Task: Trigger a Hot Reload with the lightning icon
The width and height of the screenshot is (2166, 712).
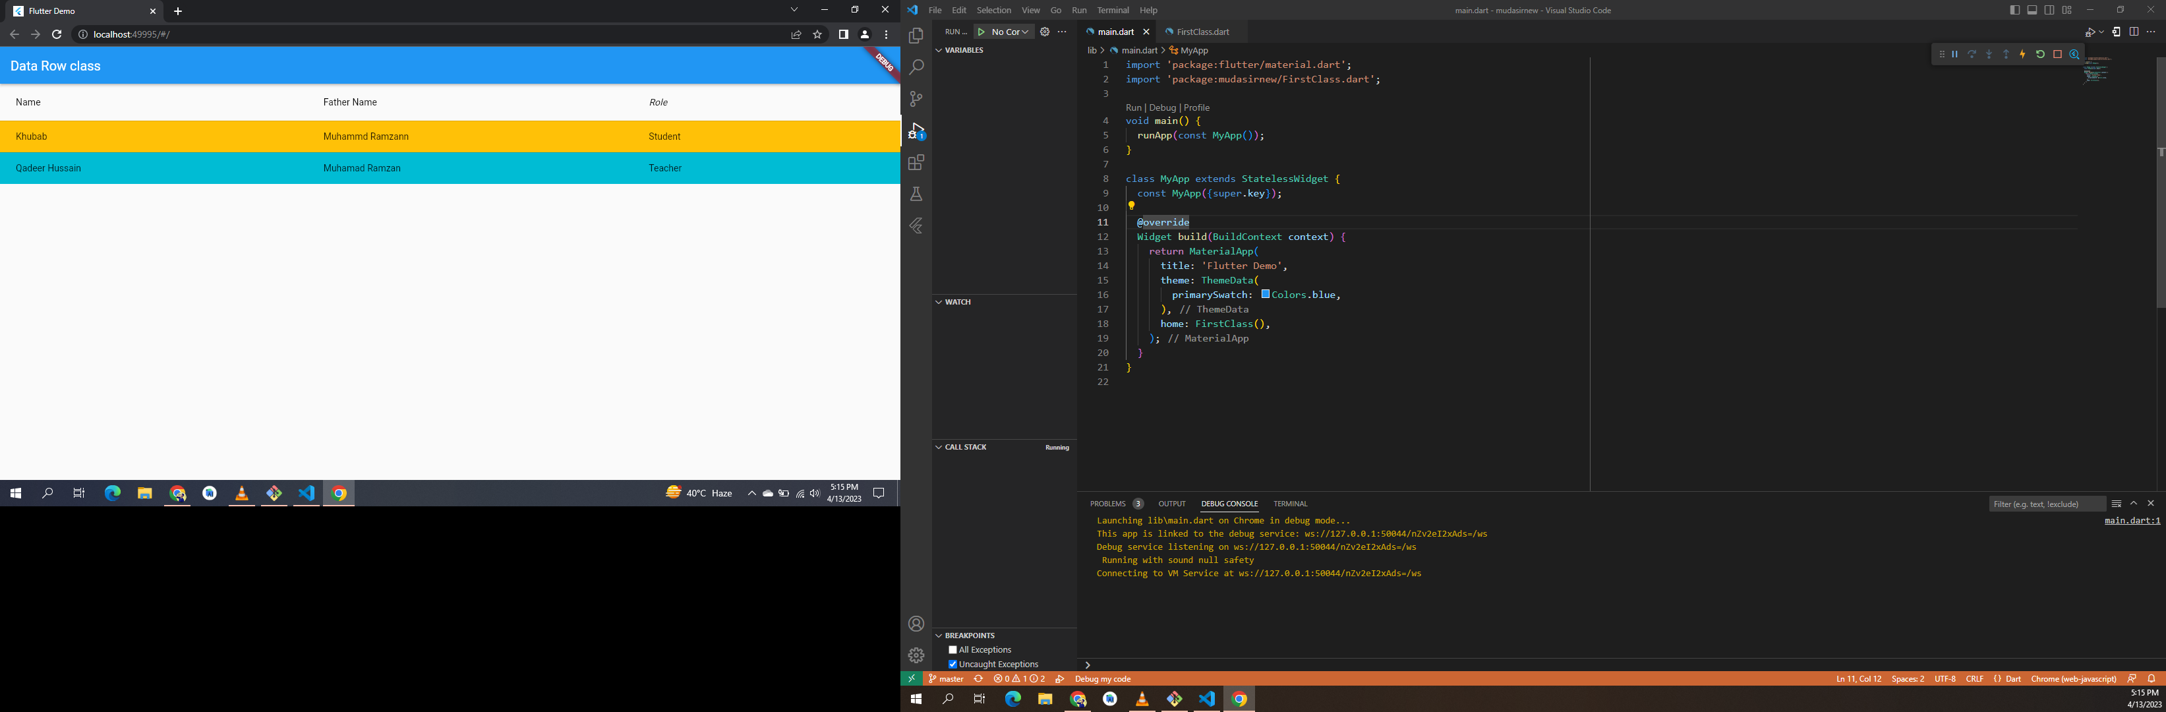Action: tap(2022, 54)
